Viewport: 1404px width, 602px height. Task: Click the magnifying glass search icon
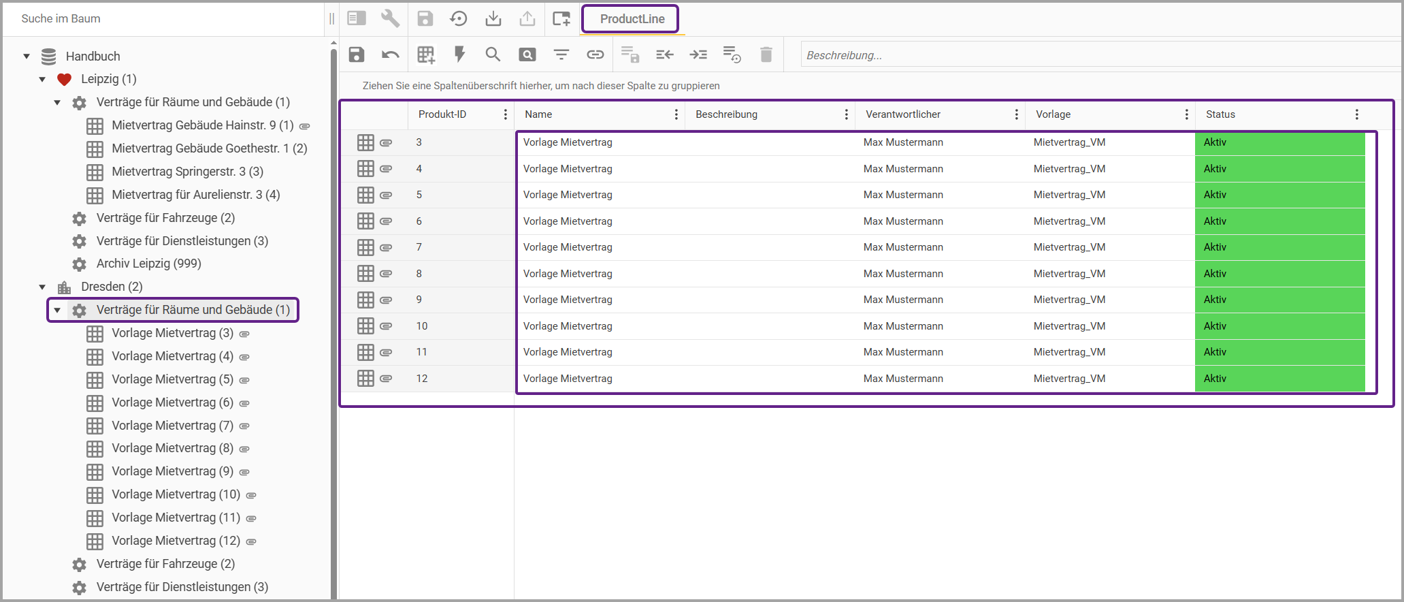[493, 55]
